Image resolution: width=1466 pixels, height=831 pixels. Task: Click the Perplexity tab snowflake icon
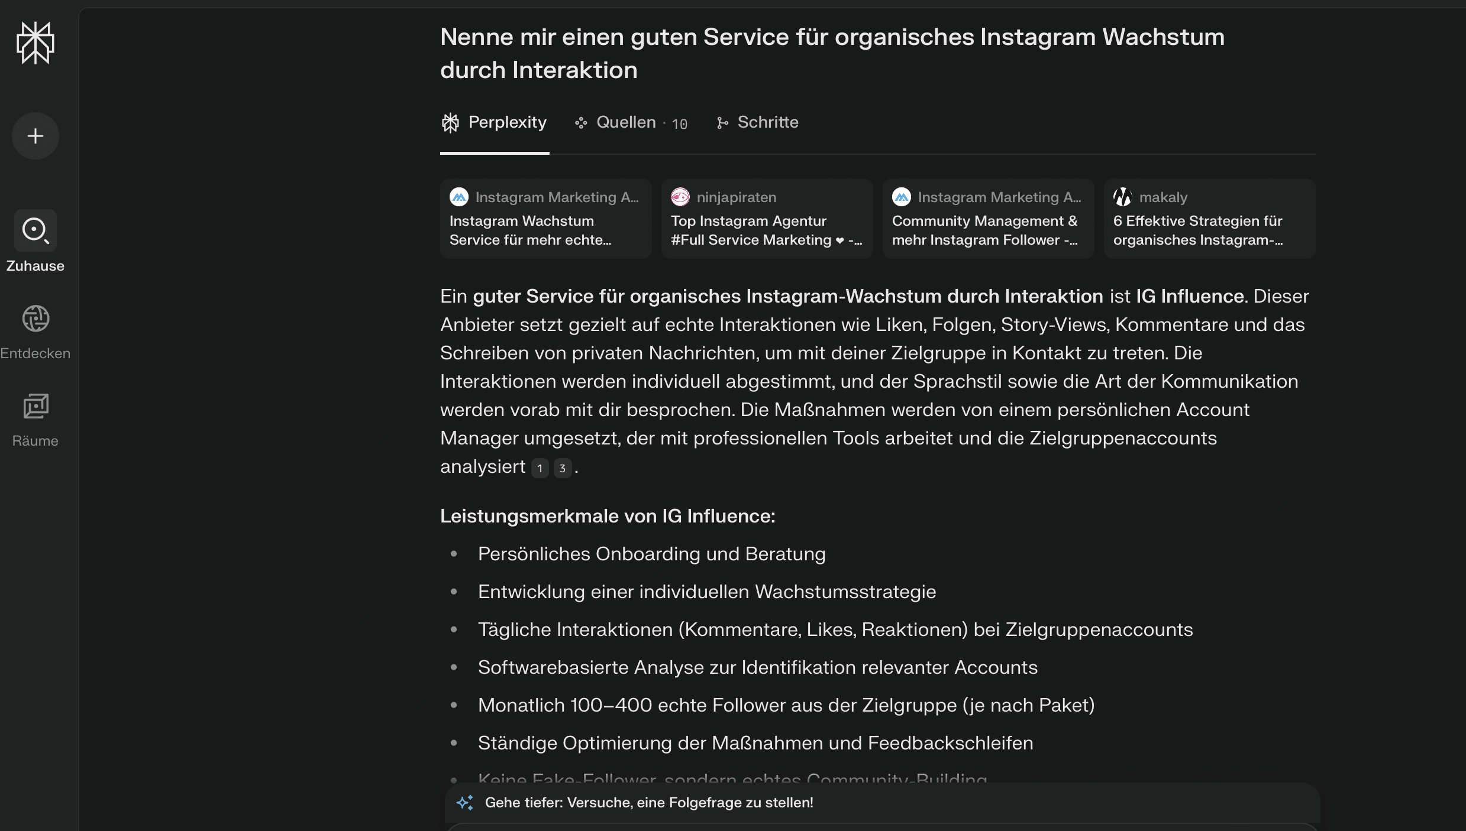(450, 123)
